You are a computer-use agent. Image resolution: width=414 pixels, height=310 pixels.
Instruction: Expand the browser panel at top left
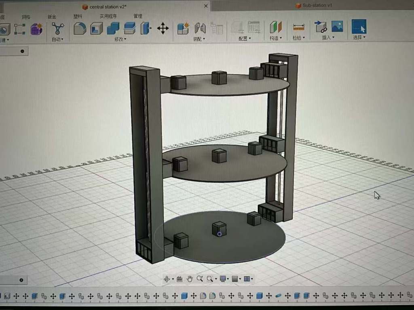coord(22,51)
